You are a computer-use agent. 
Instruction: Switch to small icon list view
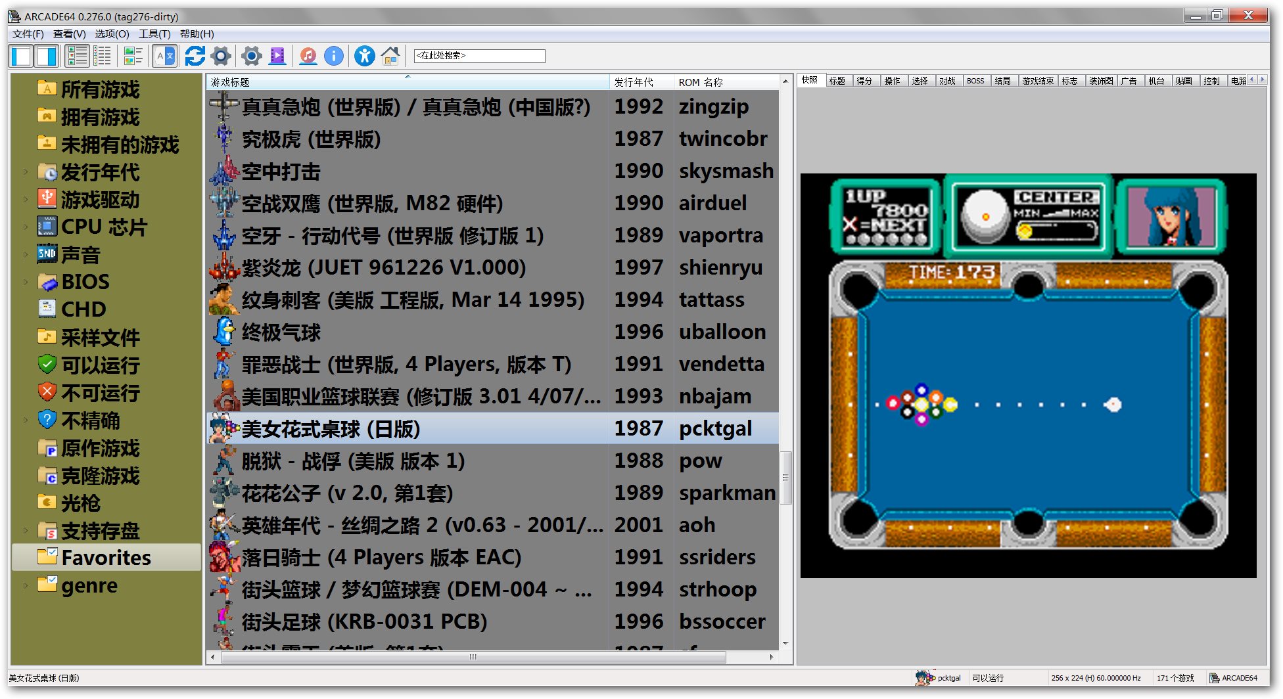[x=103, y=56]
